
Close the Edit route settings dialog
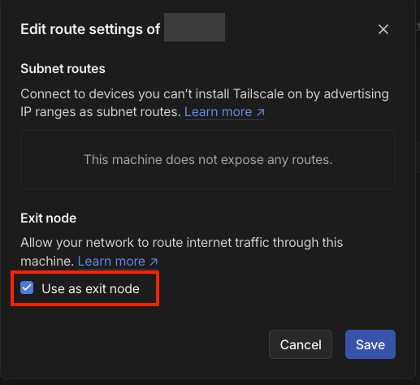coord(383,29)
